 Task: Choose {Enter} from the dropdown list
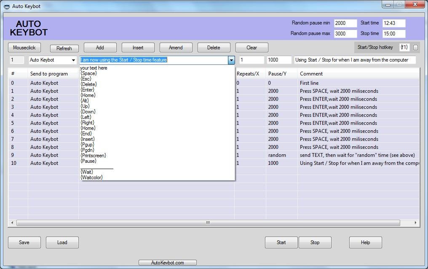pyautogui.click(x=87, y=89)
